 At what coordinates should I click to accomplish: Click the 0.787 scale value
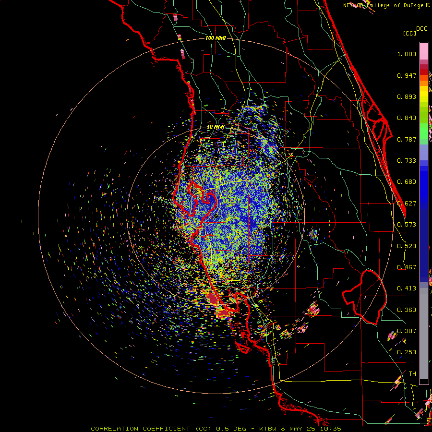pos(407,139)
